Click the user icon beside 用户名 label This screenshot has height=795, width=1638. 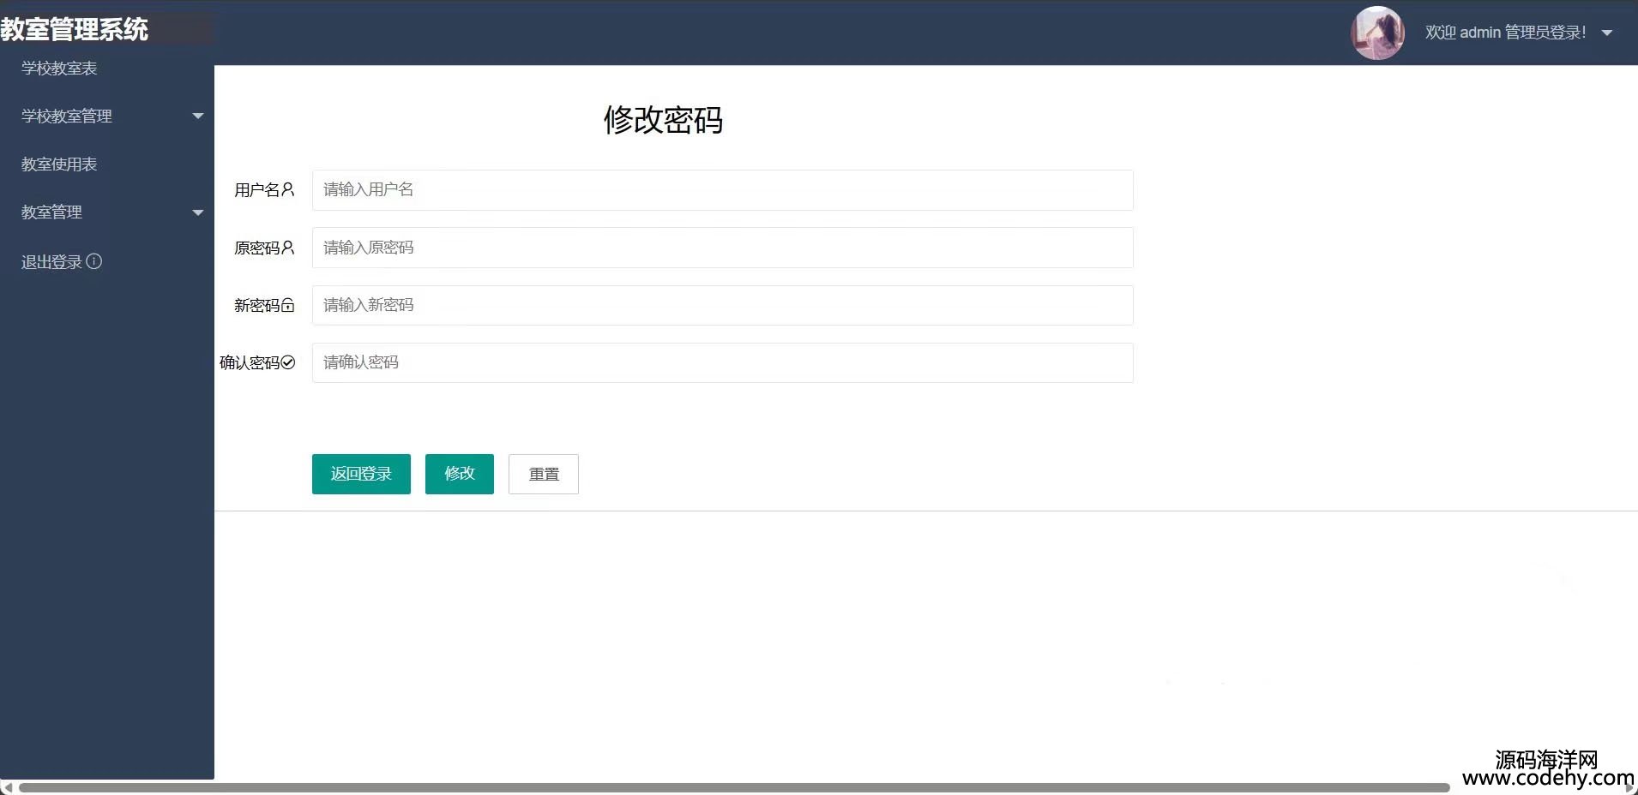coord(288,189)
